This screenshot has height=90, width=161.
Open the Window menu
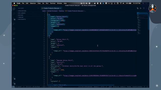pyautogui.click(x=59, y=3)
